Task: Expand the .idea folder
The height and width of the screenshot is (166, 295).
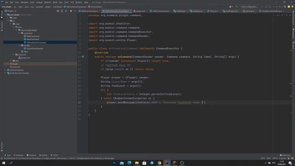Action: (8, 18)
